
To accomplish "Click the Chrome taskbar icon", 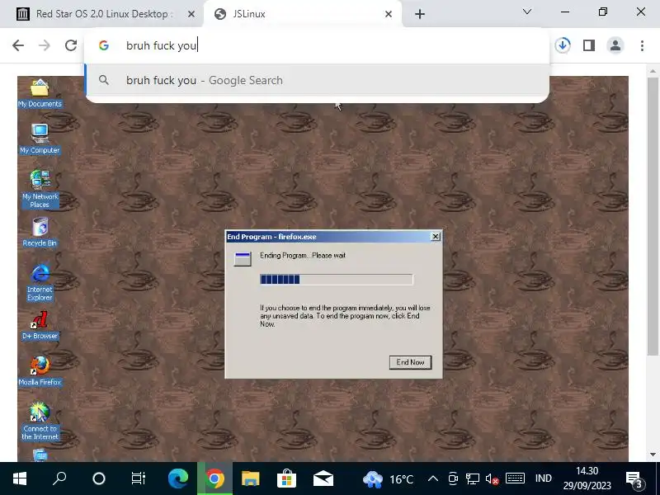I will pyautogui.click(x=214, y=478).
